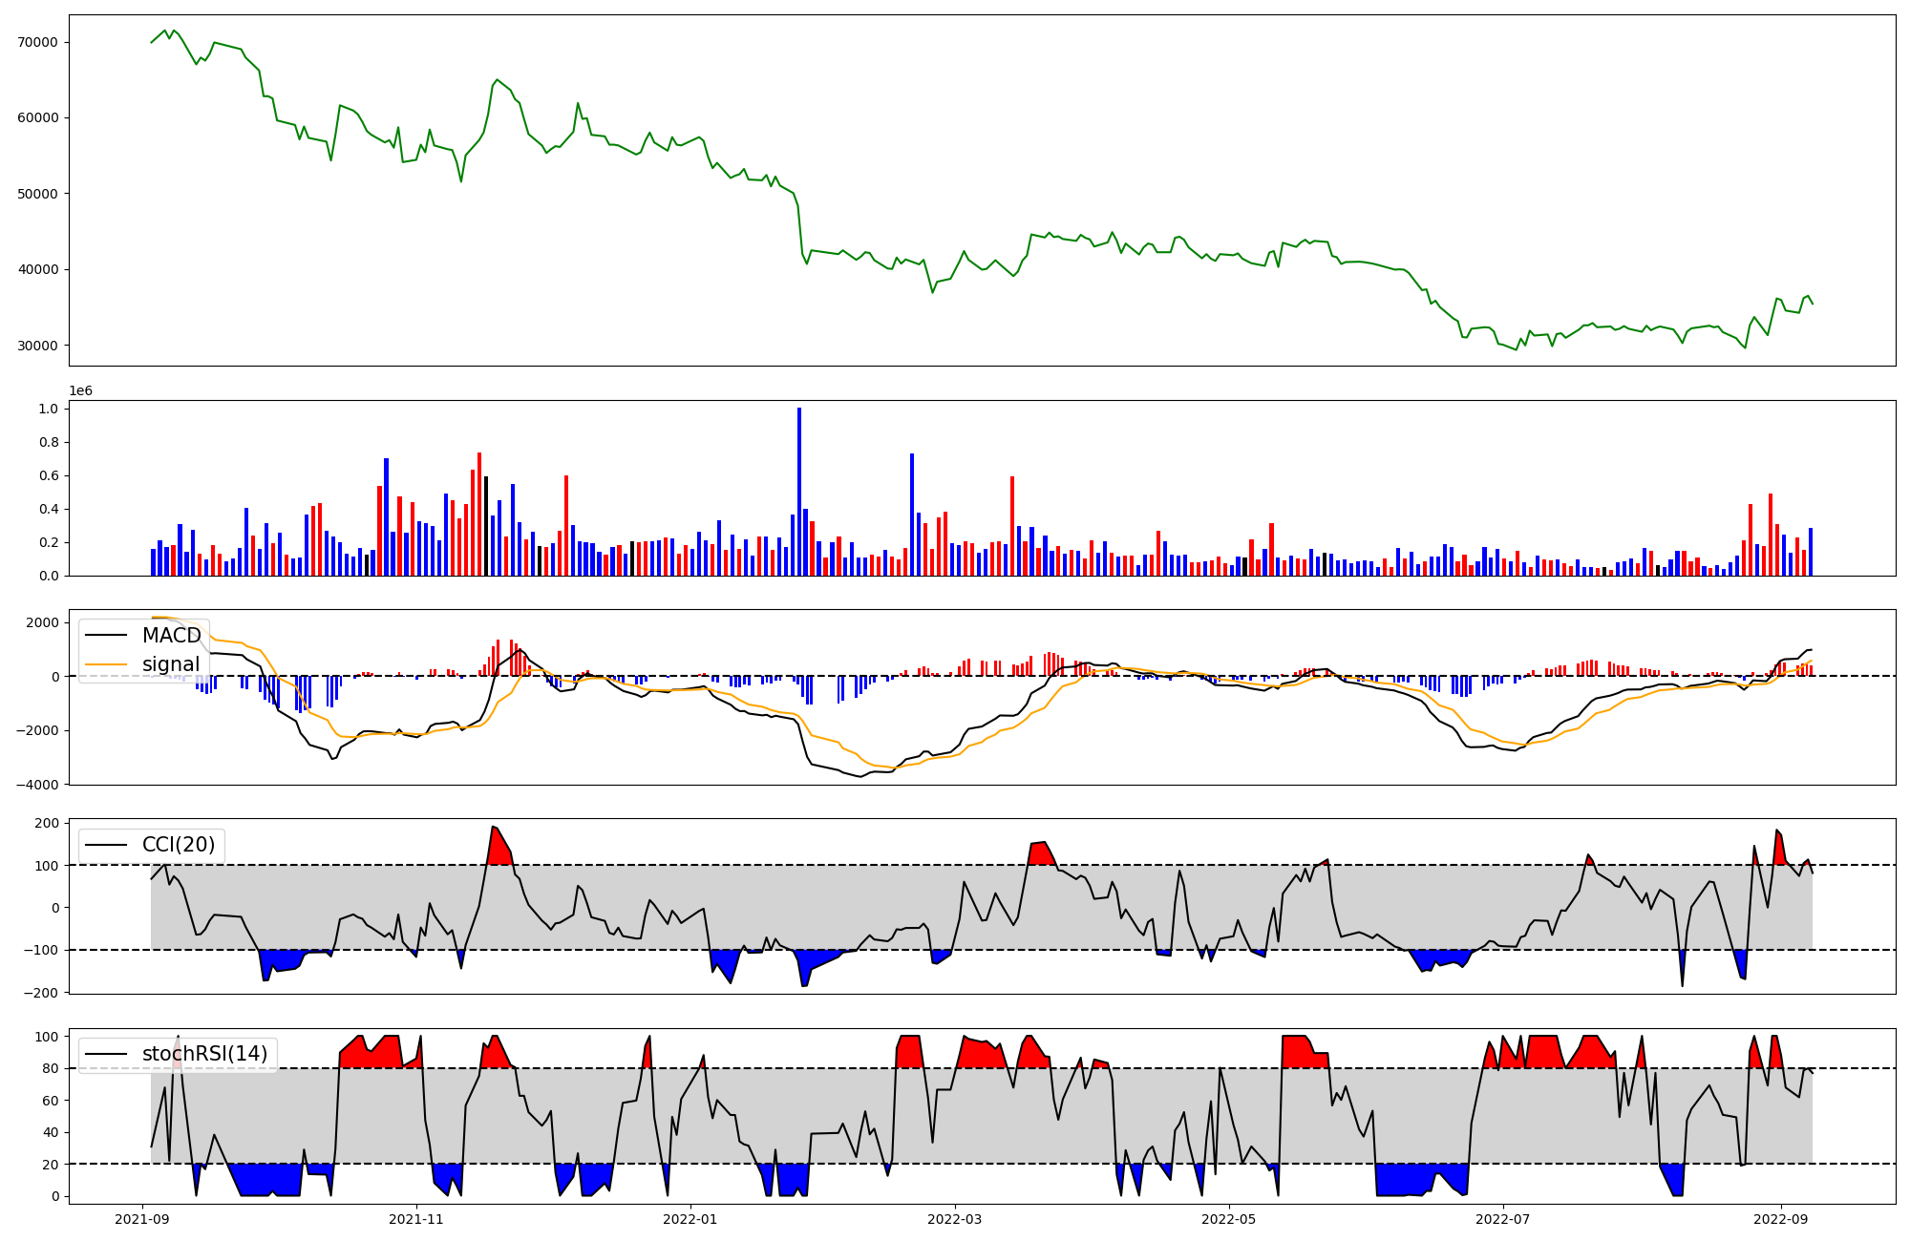Click the -200 CCI axis tick label
Viewport: 1910px width, 1241px height.
point(43,993)
